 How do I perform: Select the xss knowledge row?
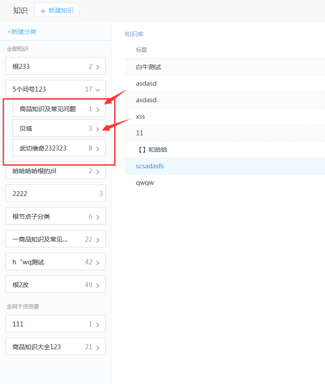tap(140, 117)
